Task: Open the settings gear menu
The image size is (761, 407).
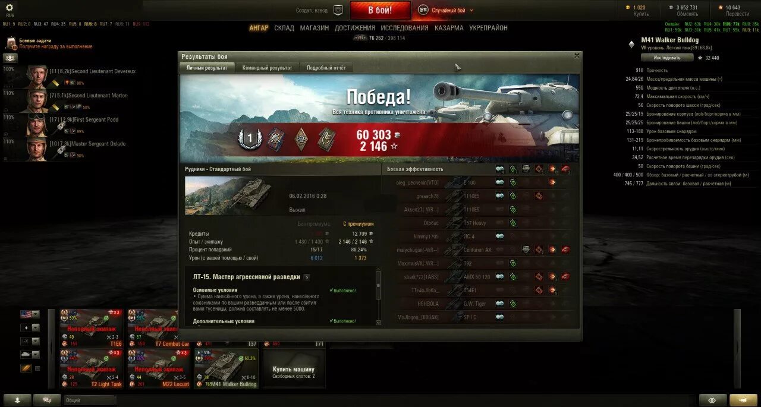Action: pos(10,8)
